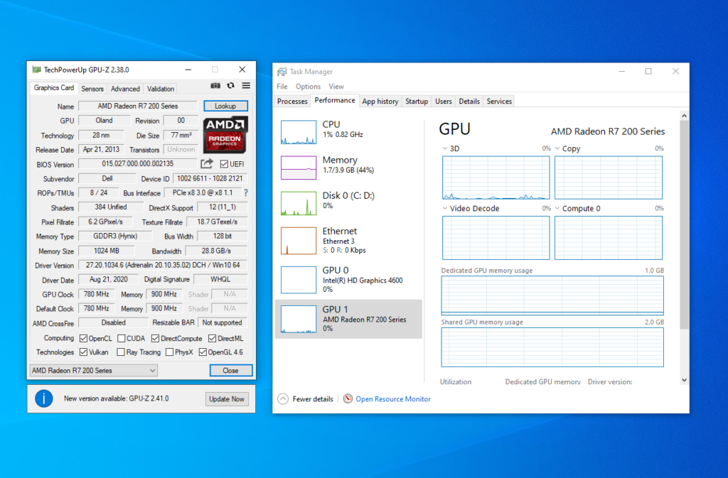
Task: Click the Open Resource Monitor link
Action: [392, 399]
